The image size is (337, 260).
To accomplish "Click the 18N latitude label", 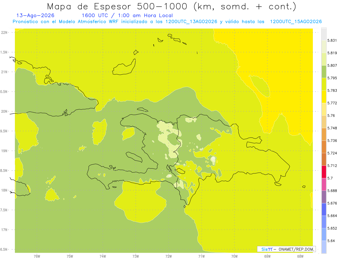I will coord(4,190).
